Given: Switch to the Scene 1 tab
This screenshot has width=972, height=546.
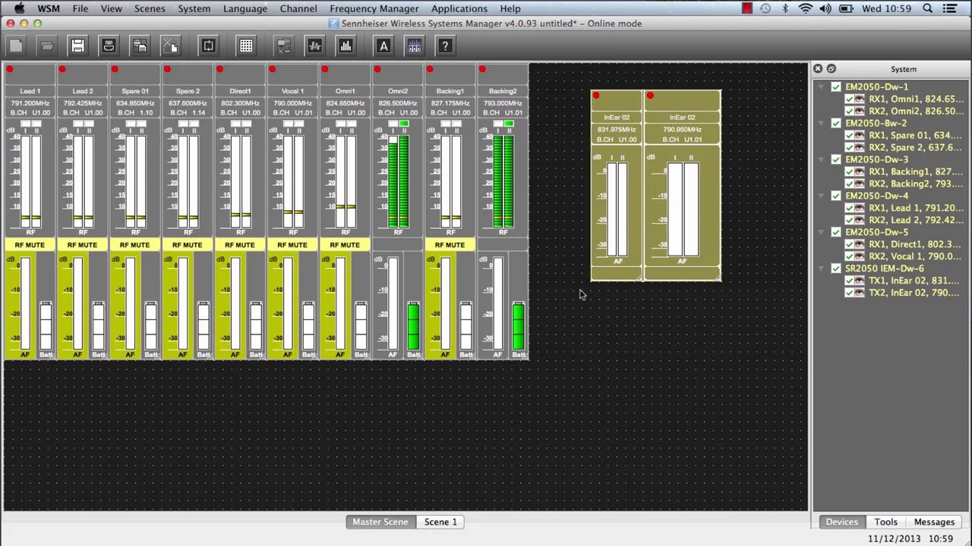Looking at the screenshot, I should pos(440,522).
